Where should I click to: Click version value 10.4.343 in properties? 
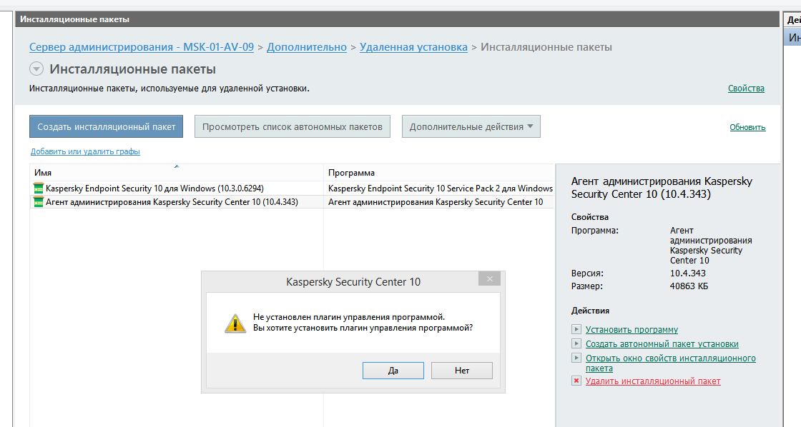(687, 273)
